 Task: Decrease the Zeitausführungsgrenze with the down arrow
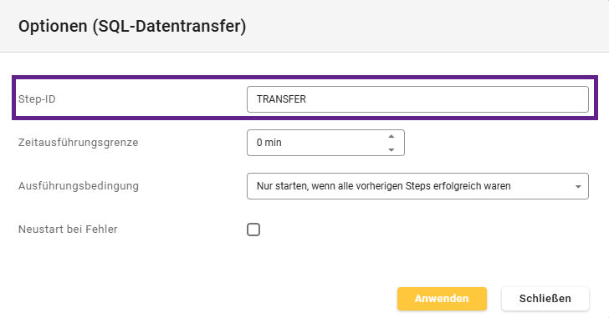click(391, 150)
